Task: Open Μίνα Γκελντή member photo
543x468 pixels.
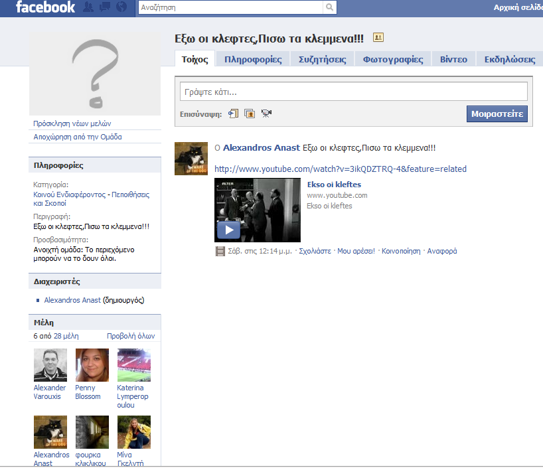Action: [x=134, y=432]
